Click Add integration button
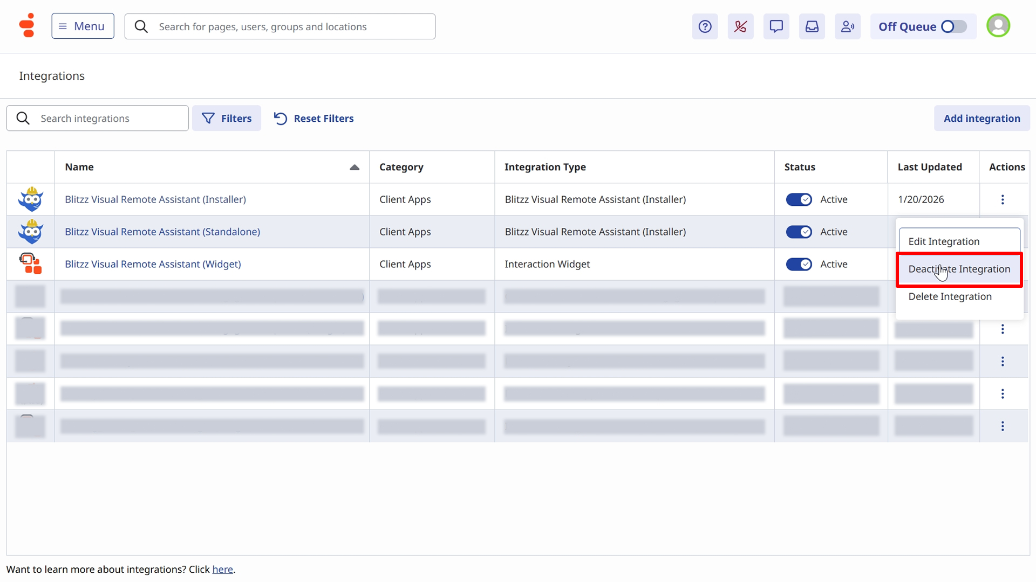The image size is (1036, 582). point(982,118)
